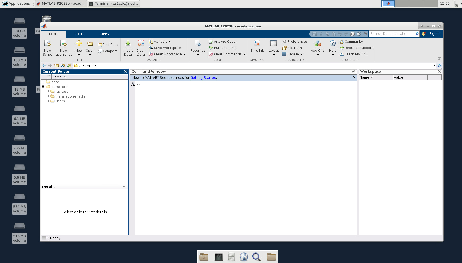This screenshot has width=462, height=263.
Task: Select the parscratch folder
Action: pyautogui.click(x=60, y=87)
